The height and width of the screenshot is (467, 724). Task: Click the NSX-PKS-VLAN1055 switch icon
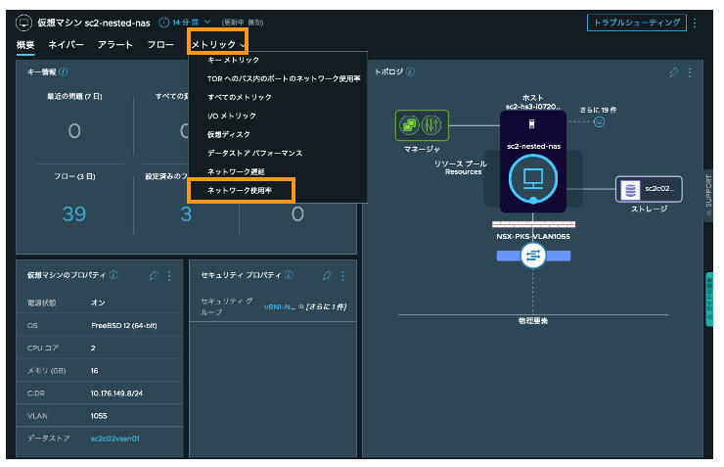[x=533, y=256]
